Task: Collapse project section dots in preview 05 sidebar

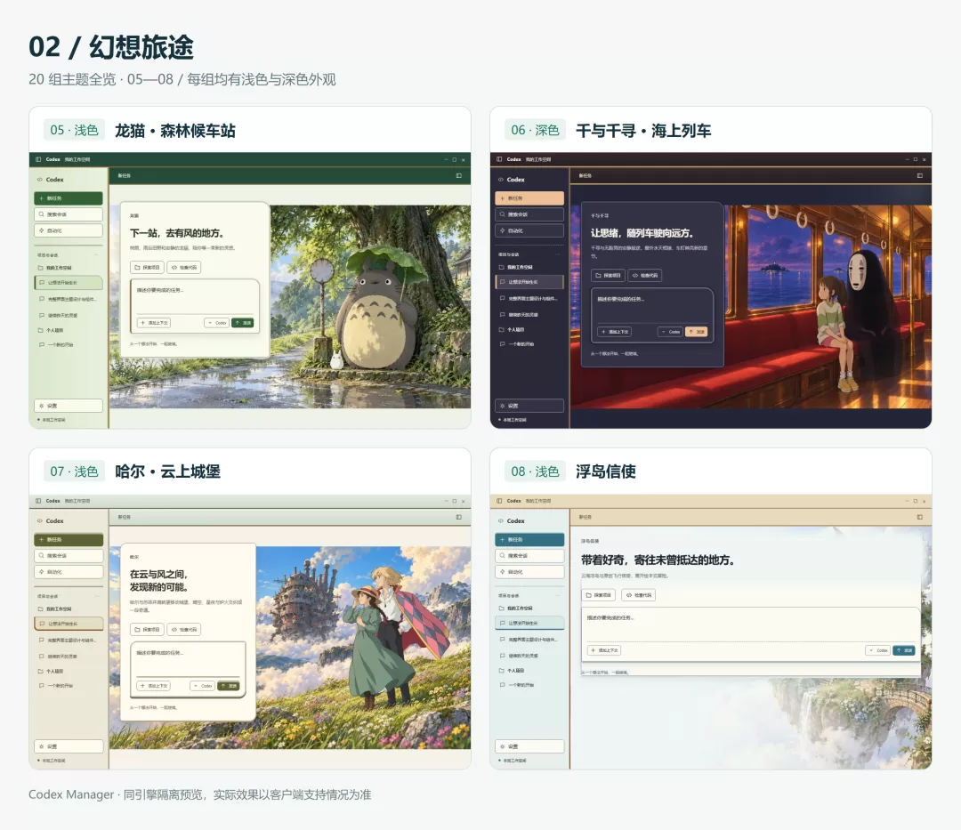Action: (x=96, y=254)
